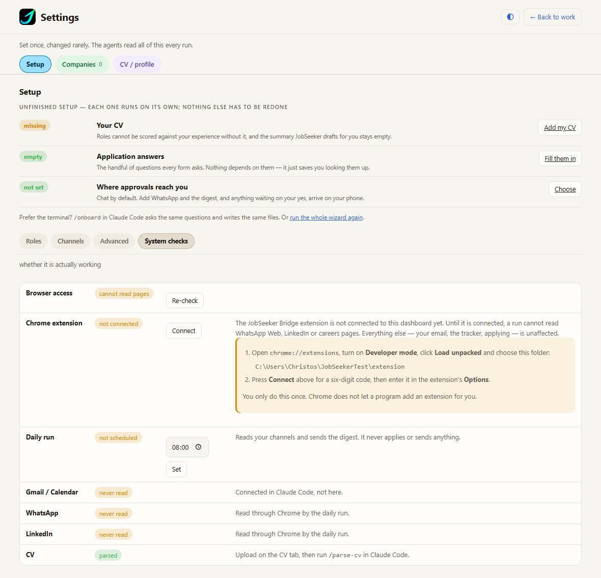601x578 pixels.
Task: Select the Roles sub-tab
Action: (34, 241)
